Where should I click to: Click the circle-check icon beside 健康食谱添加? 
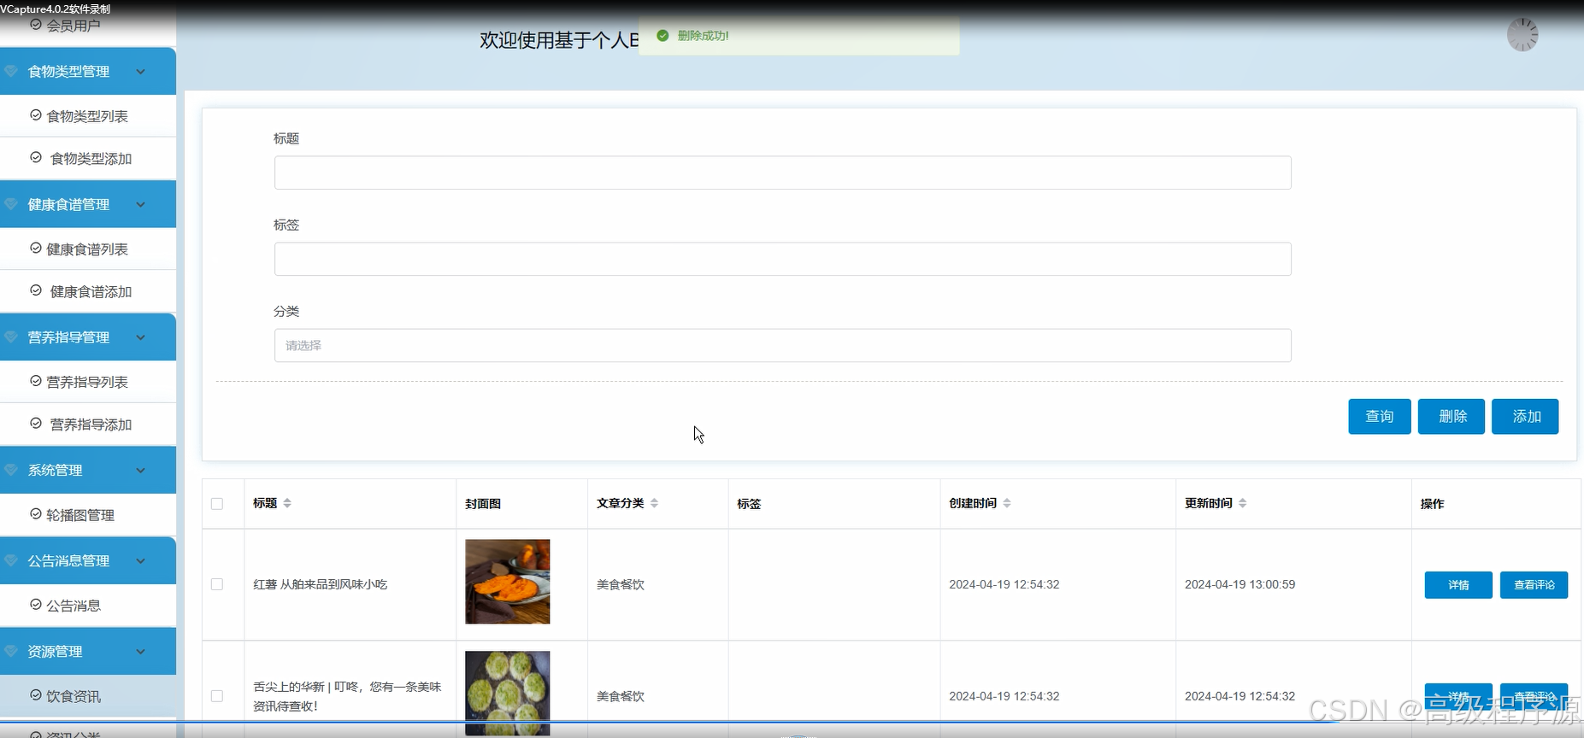tap(36, 290)
